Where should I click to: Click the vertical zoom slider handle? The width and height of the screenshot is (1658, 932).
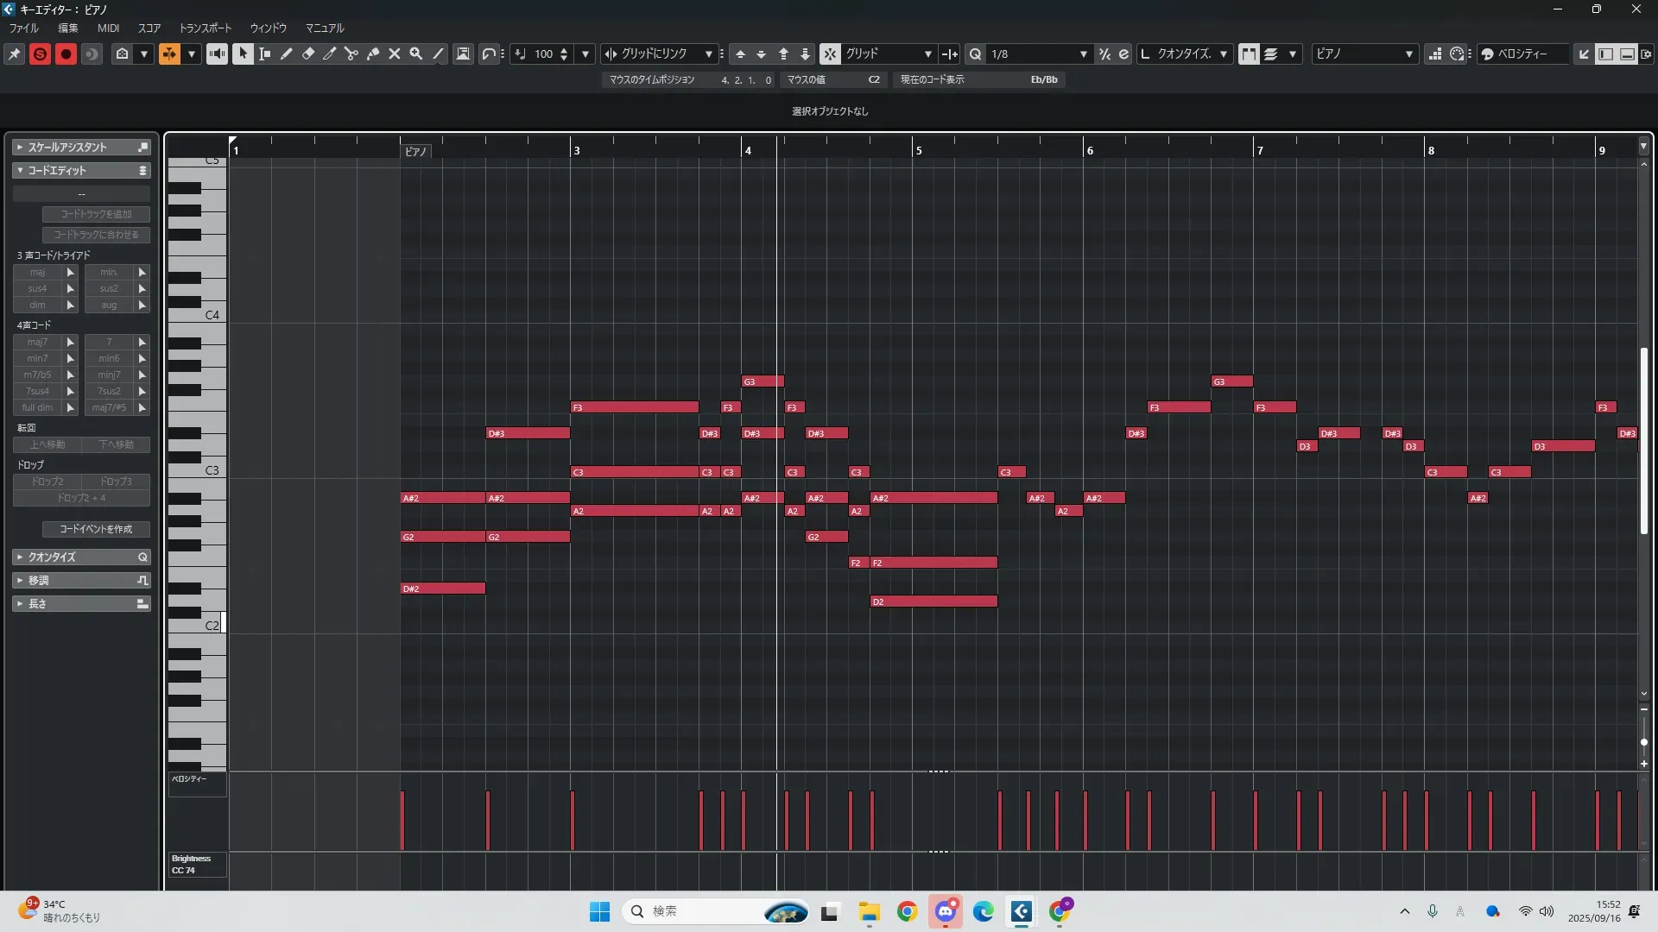click(1643, 742)
